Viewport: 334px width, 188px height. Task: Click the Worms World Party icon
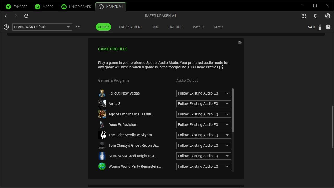(x=102, y=166)
